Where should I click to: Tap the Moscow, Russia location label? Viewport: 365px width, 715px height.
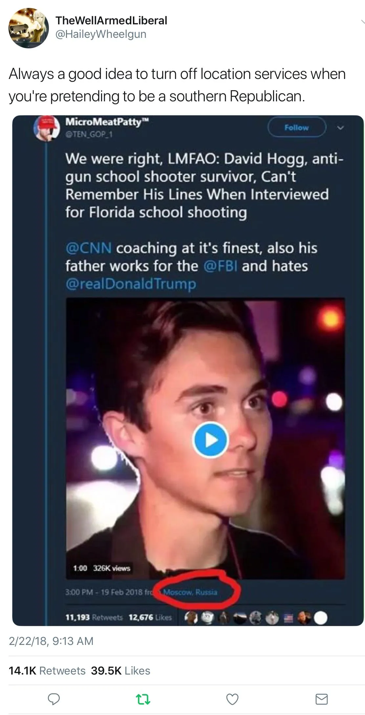[x=190, y=592]
